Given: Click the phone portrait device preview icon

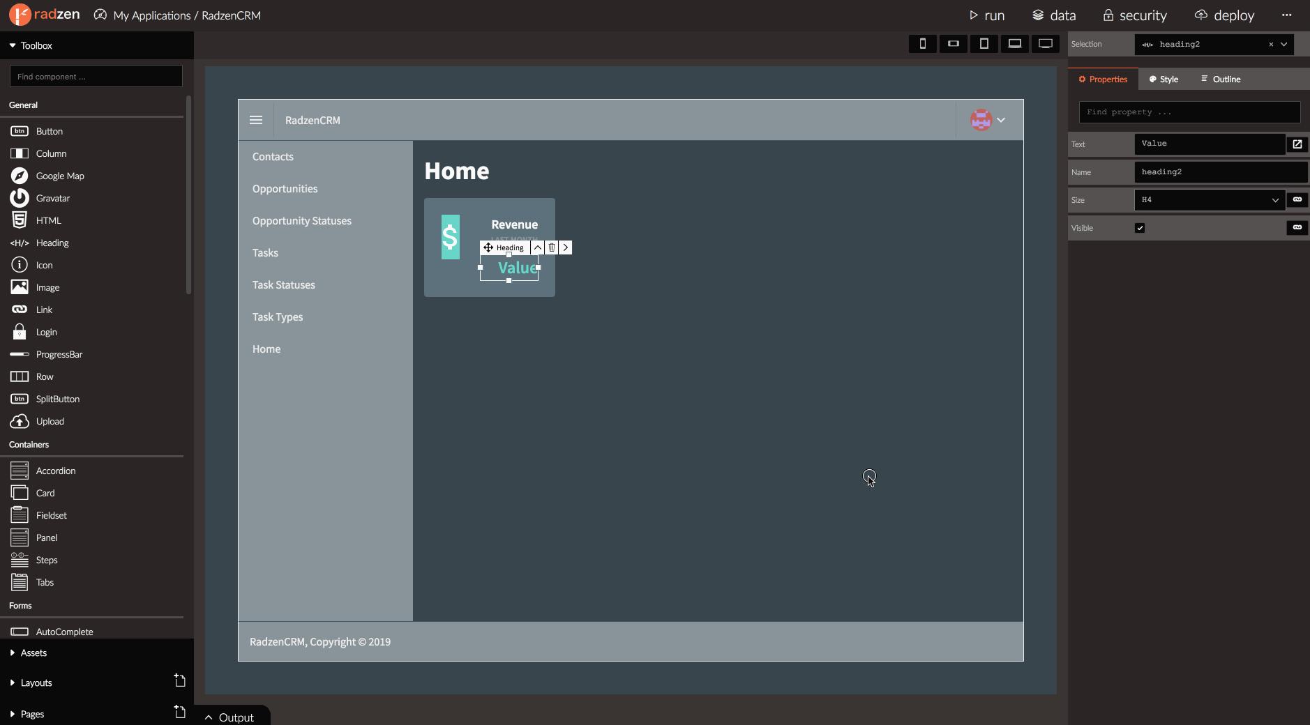Looking at the screenshot, I should click(922, 44).
